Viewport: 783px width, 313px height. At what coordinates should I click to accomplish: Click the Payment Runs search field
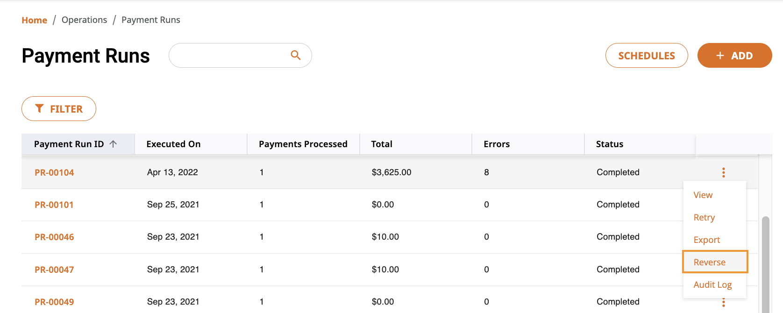point(240,55)
